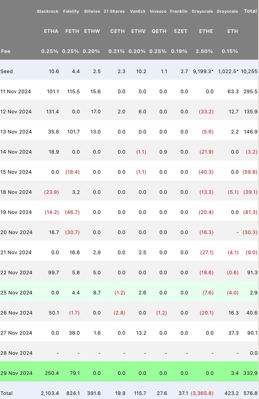The image size is (259, 399).
Task: Click the 0.21% fee value
Action: pos(117,51)
